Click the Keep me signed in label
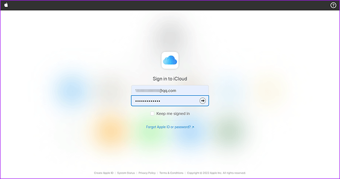 pos(173,114)
